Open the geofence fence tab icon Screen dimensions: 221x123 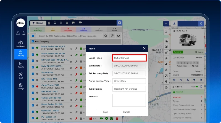67,23
